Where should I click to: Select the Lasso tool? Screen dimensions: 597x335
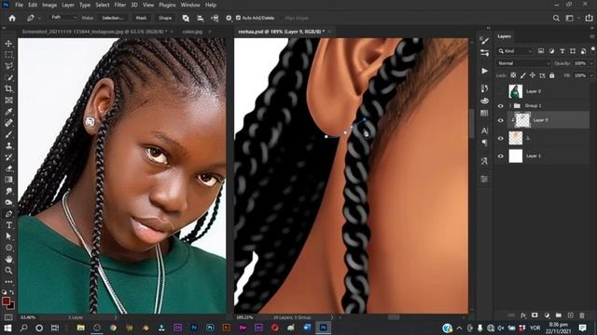pos(8,66)
